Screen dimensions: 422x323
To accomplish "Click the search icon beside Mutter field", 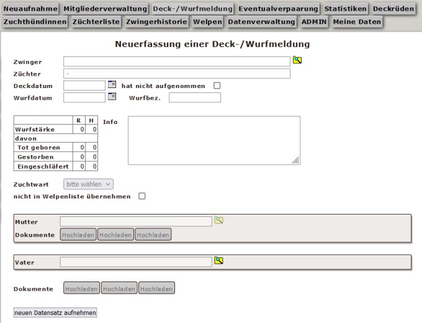I will point(218,220).
